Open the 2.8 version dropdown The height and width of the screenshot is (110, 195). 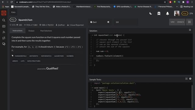[x=126, y=22]
